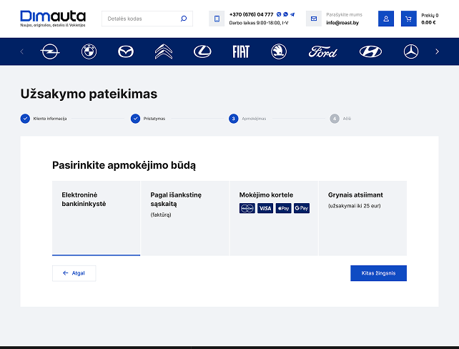The width and height of the screenshot is (459, 349).
Task: Open WhatsApp contact icon
Action: 286,14
